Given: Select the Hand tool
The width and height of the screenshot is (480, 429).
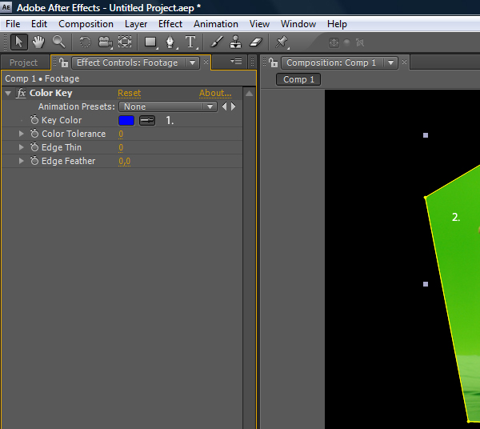Looking at the screenshot, I should 38,42.
